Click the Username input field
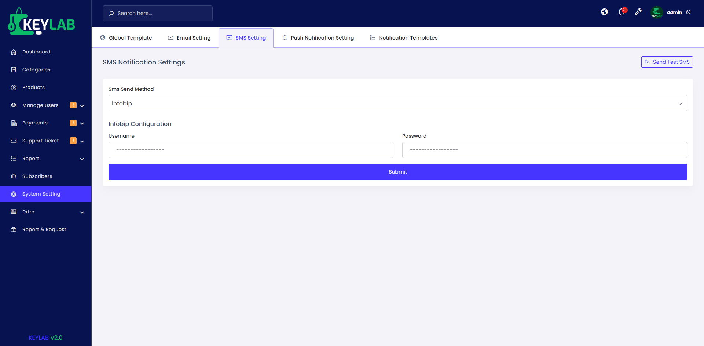 tap(251, 150)
